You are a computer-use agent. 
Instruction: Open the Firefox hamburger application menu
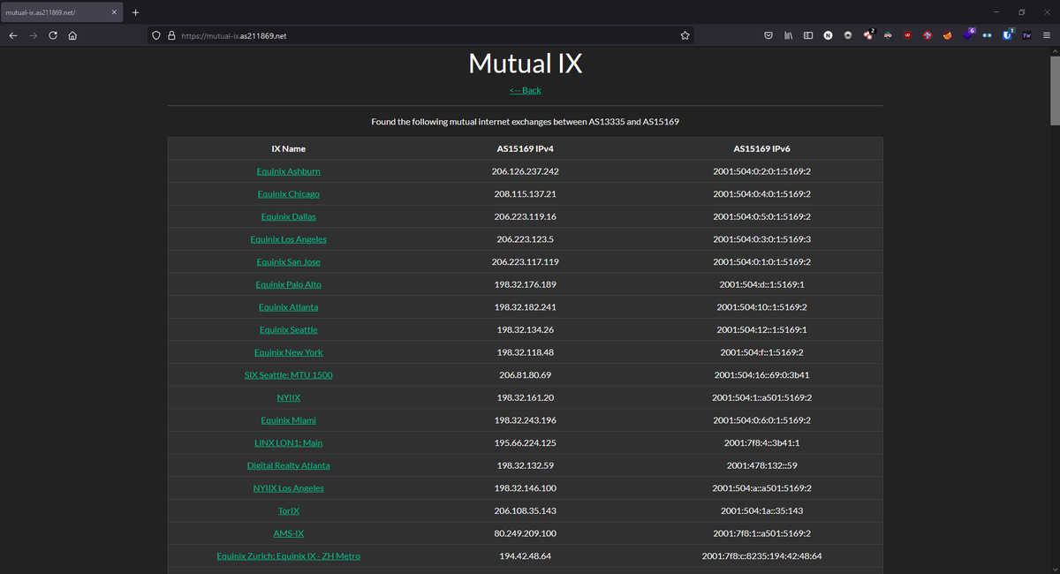(x=1047, y=36)
